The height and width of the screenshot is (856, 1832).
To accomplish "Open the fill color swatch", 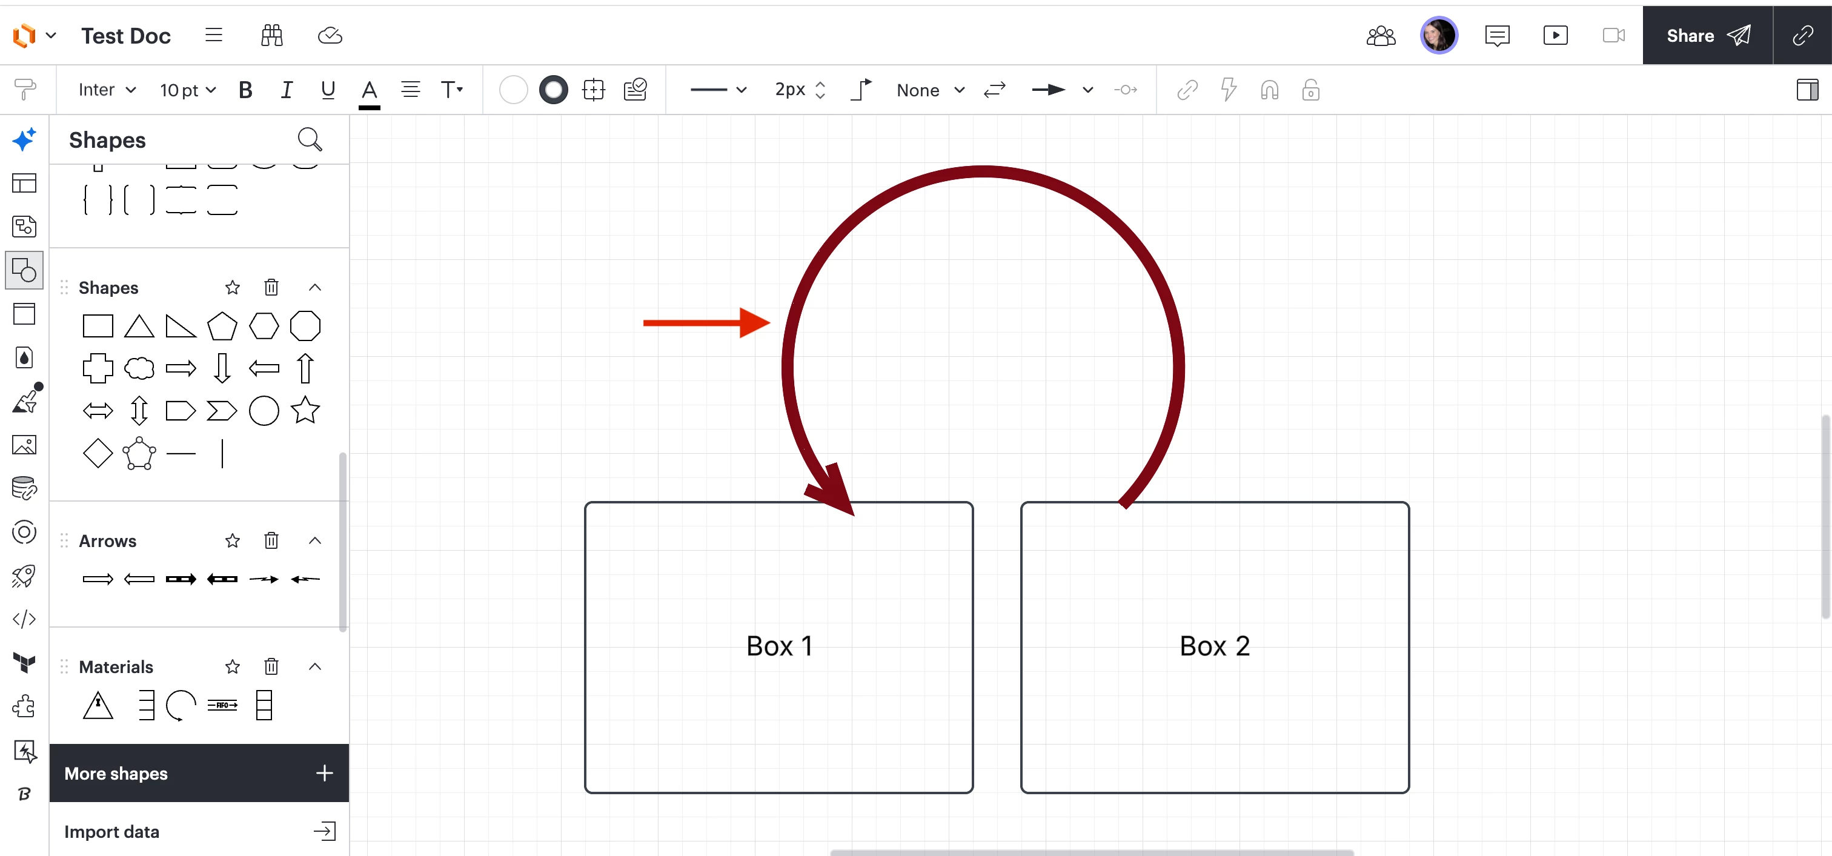I will click(513, 90).
